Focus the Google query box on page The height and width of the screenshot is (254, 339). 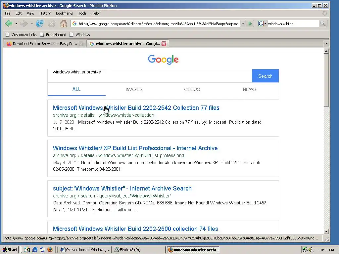(x=150, y=76)
